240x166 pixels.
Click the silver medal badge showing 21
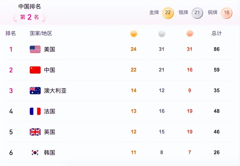click(x=197, y=13)
